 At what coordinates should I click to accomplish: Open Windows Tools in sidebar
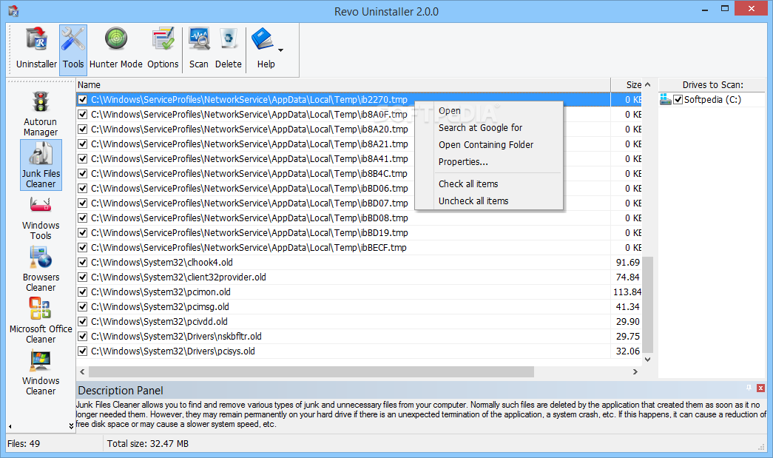tap(41, 218)
